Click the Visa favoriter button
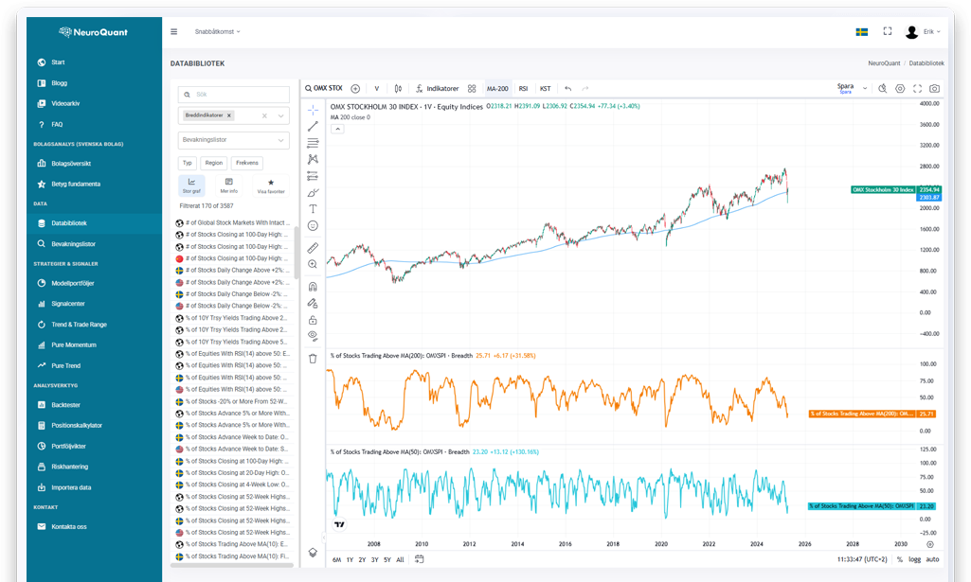Viewport: 971px width, 582px height. pyautogui.click(x=271, y=185)
